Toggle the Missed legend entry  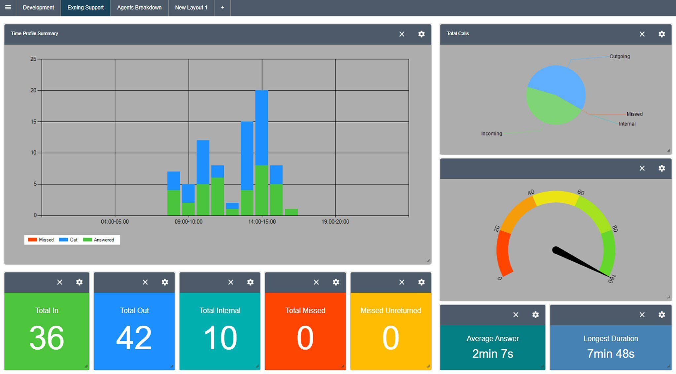41,240
